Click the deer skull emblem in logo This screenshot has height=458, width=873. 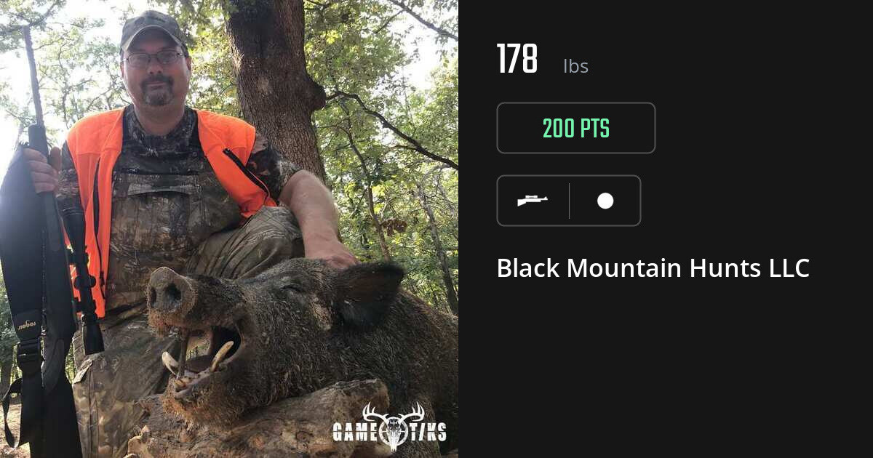(x=394, y=427)
